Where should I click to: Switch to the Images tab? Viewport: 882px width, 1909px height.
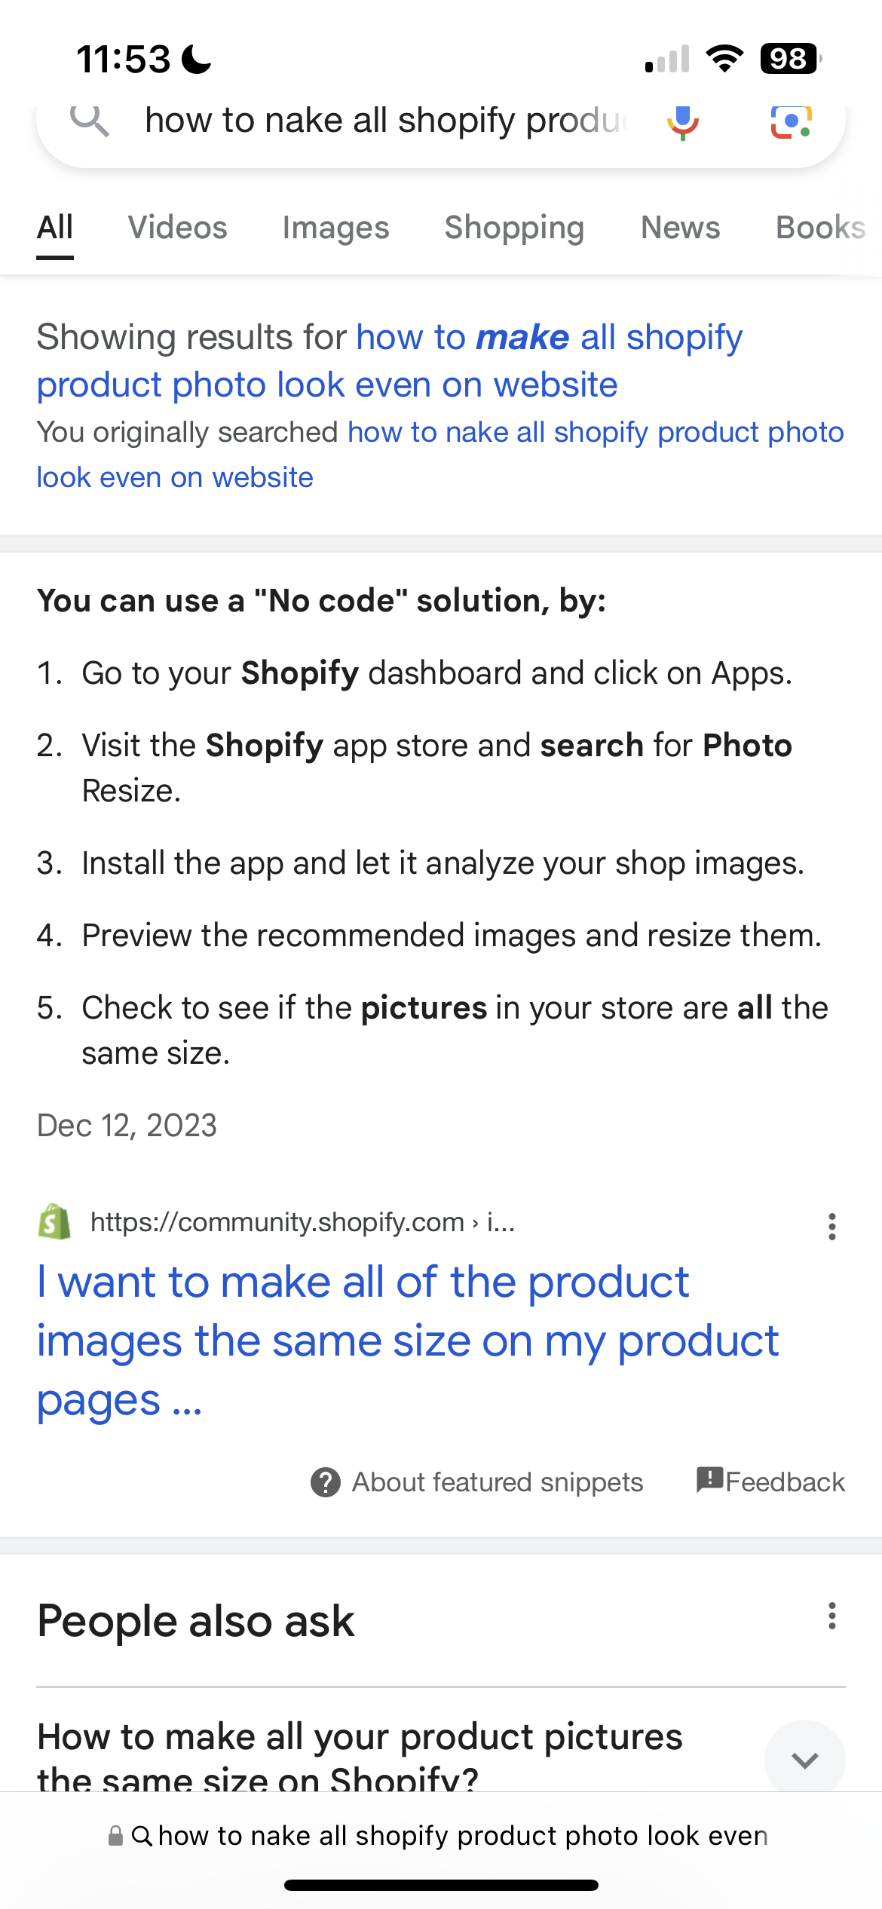335,228
